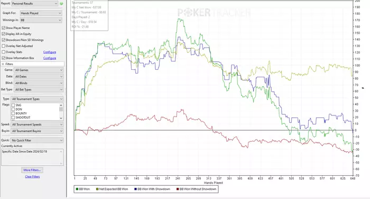Collapse the Filters section
Image resolution: width=370 pixels, height=199 pixels.
click(x=3, y=64)
